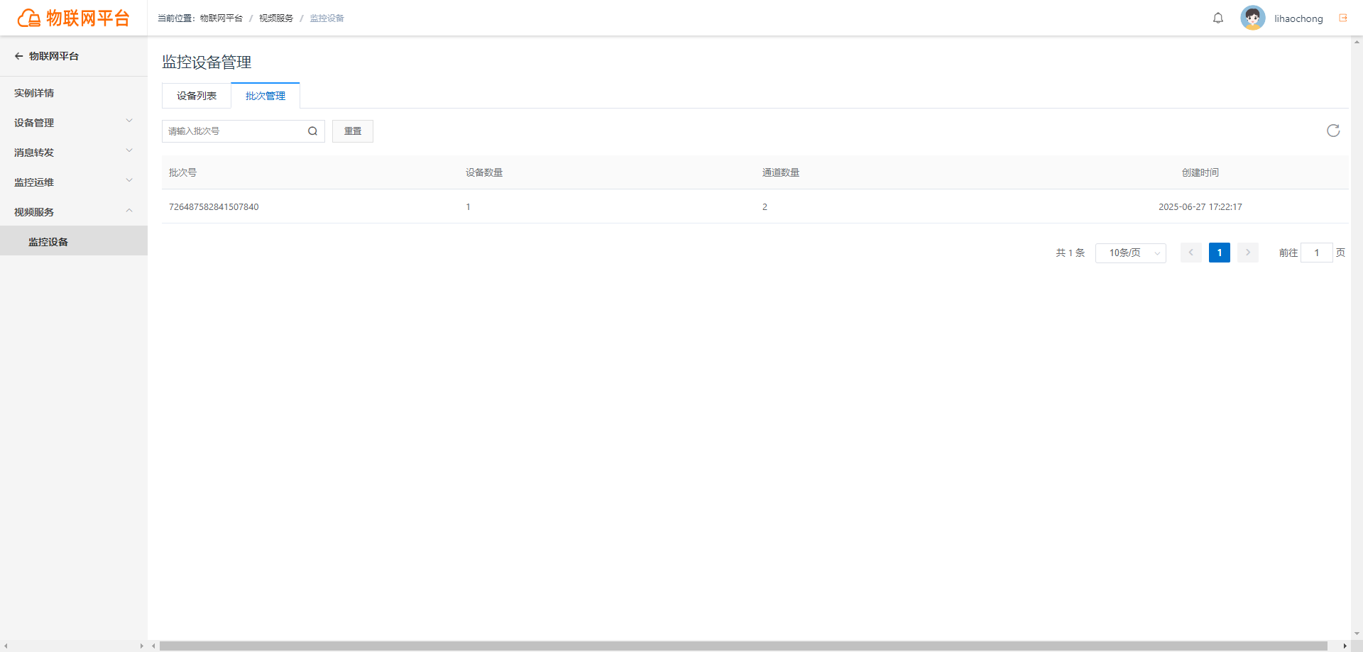1363x652 pixels.
Task: Expand the 监控运维 sidebar menu
Action: [74, 182]
